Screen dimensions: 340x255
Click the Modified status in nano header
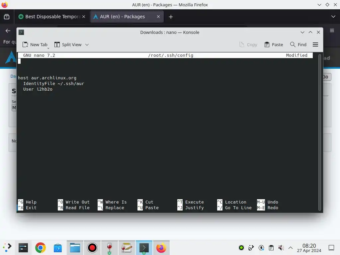pyautogui.click(x=297, y=55)
